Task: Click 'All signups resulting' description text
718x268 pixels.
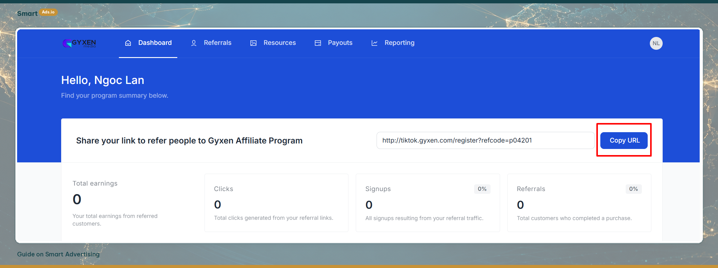Action: click(x=424, y=218)
